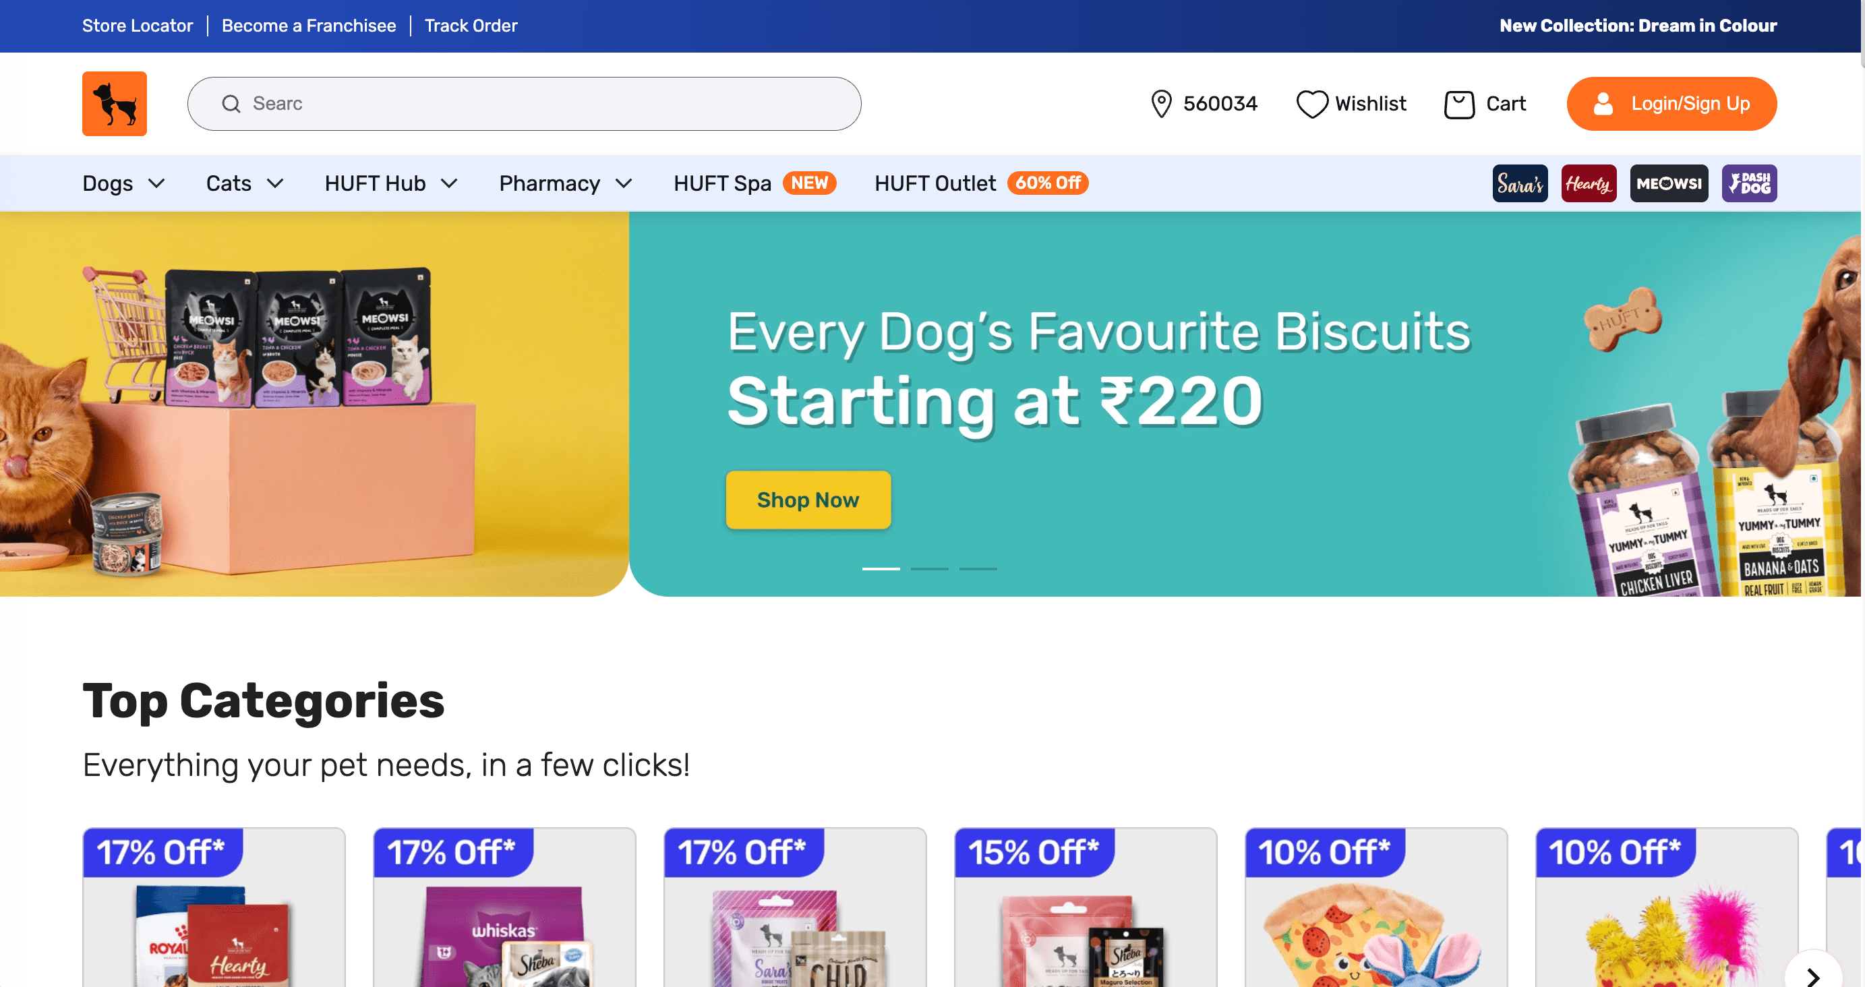
Task: Open Wishlist via the heart icon
Action: [x=1311, y=104]
